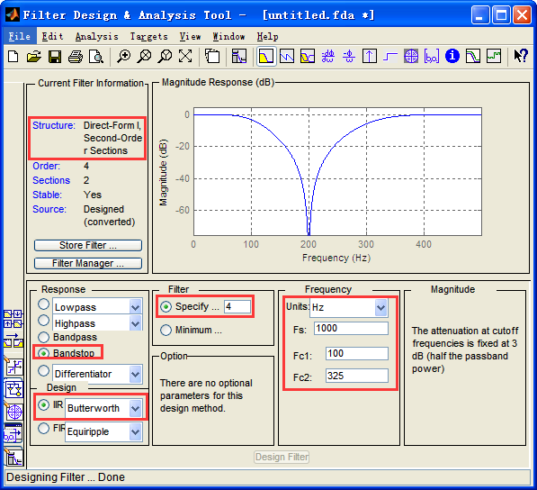Expand the Lowpass type dropdown
Image resolution: width=537 pixels, height=490 pixels.
point(136,306)
